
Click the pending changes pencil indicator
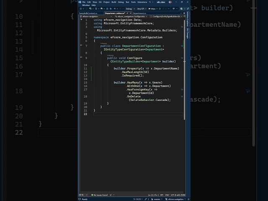(x=147, y=199)
